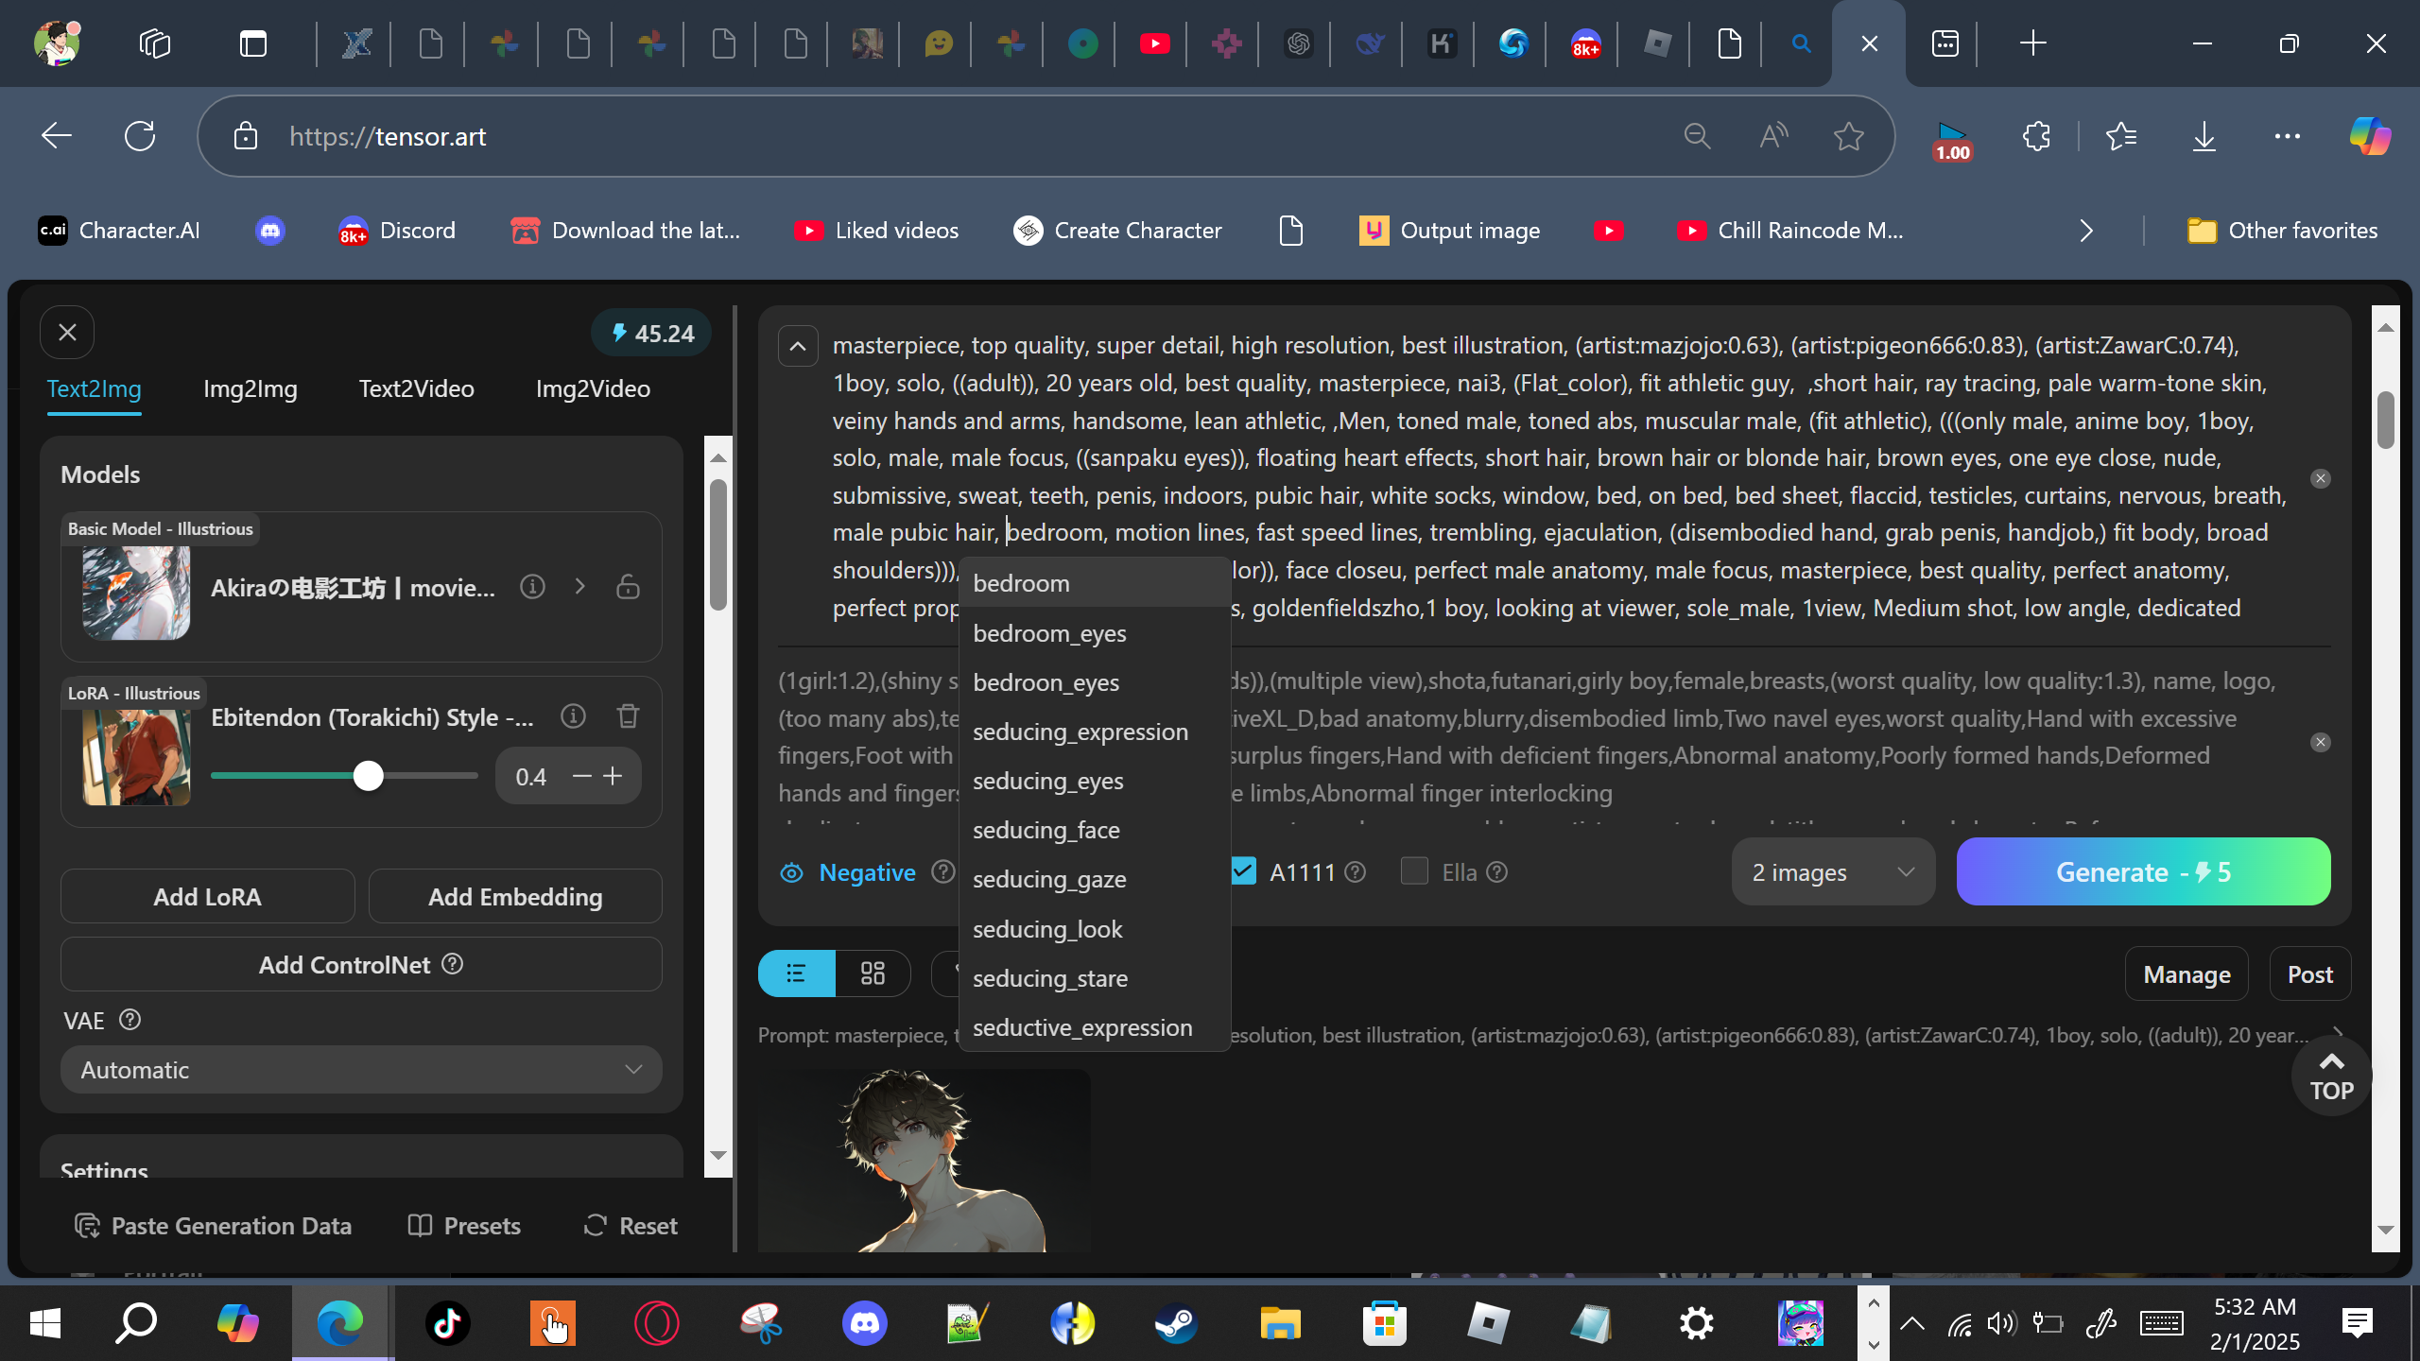Open info icon for Akira base model
Viewport: 2420px width, 1361px height.
532,587
